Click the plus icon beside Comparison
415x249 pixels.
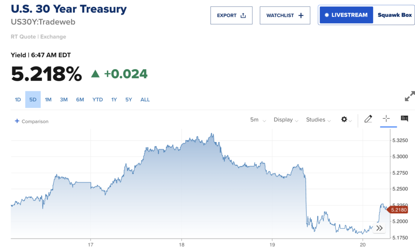coord(17,121)
